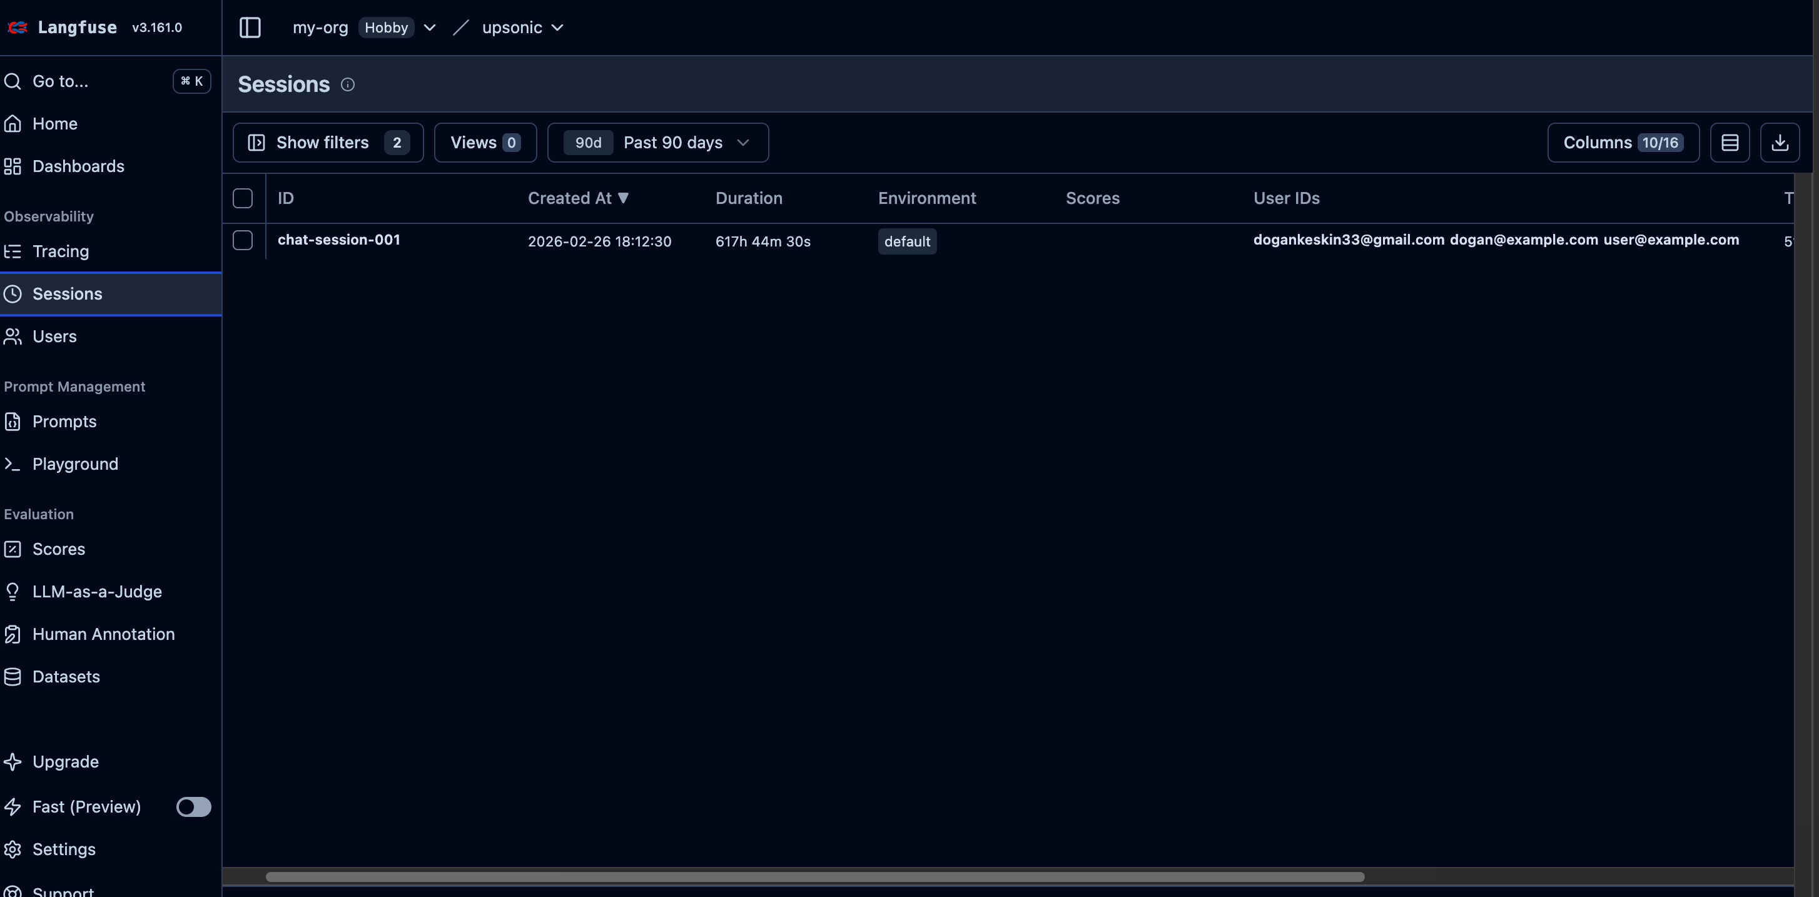Click the Hobby plan badge
Viewport: 1819px width, 897px height.
386,28
